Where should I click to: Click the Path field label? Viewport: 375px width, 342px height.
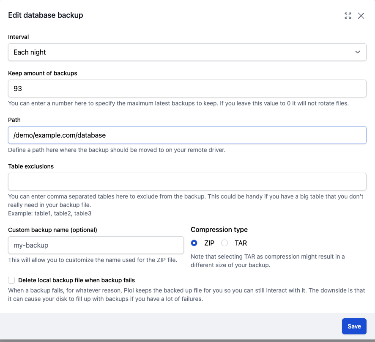pos(14,120)
